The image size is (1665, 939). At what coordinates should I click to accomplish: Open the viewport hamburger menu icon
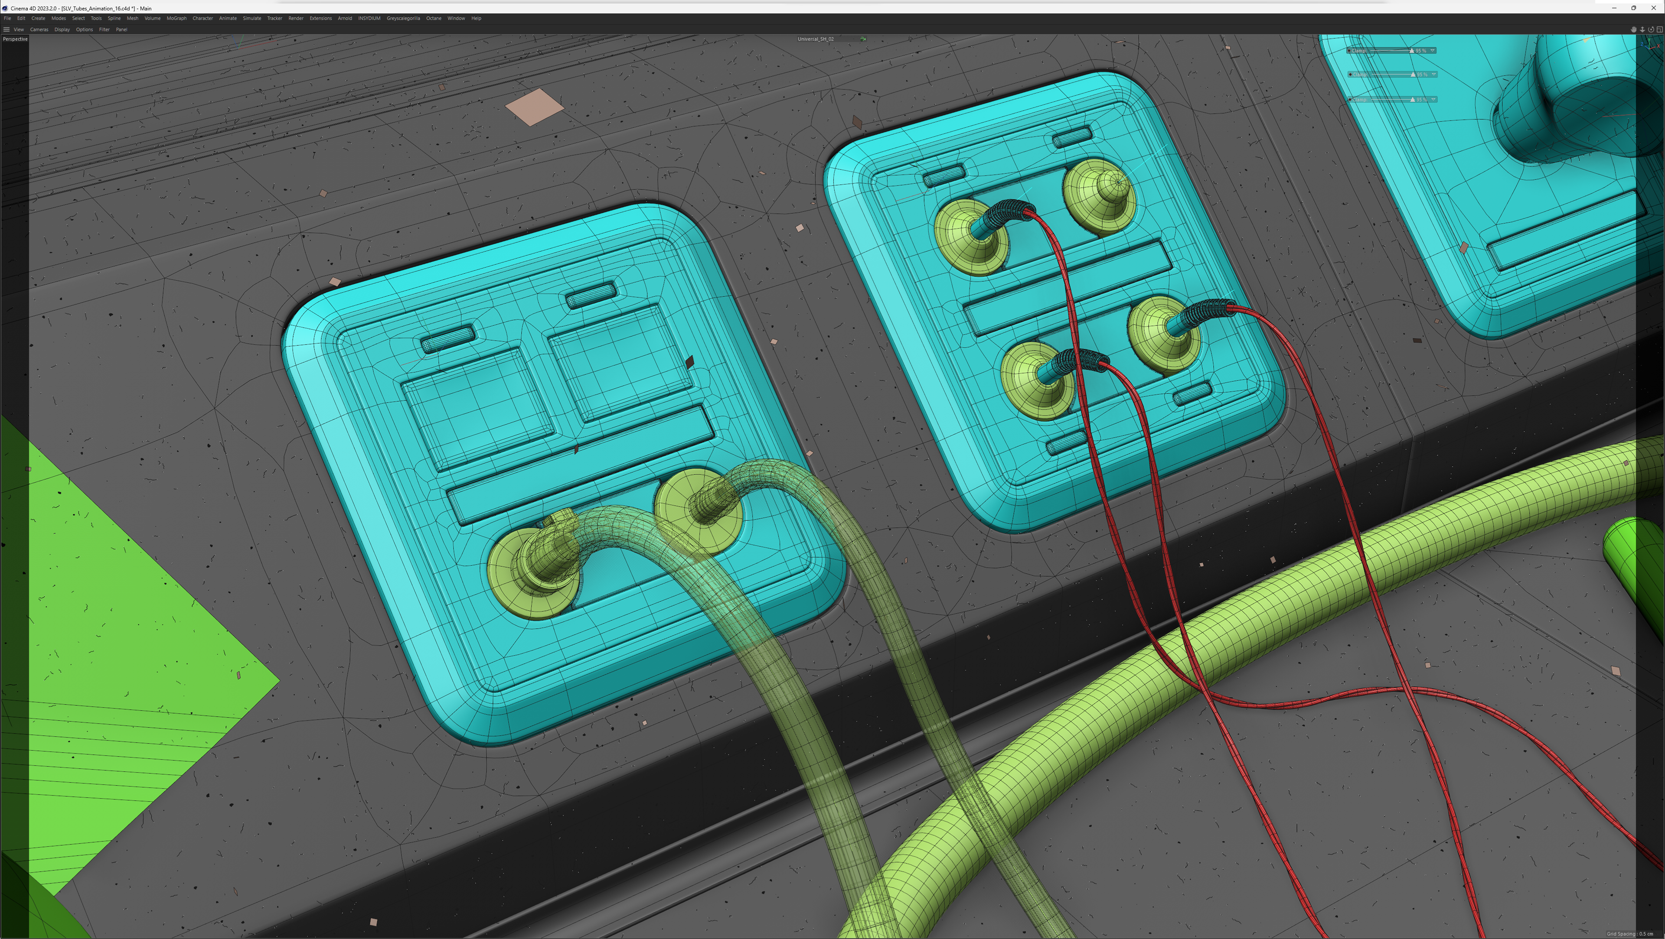7,30
